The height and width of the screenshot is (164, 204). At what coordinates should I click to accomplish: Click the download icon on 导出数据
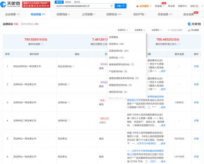point(189,30)
